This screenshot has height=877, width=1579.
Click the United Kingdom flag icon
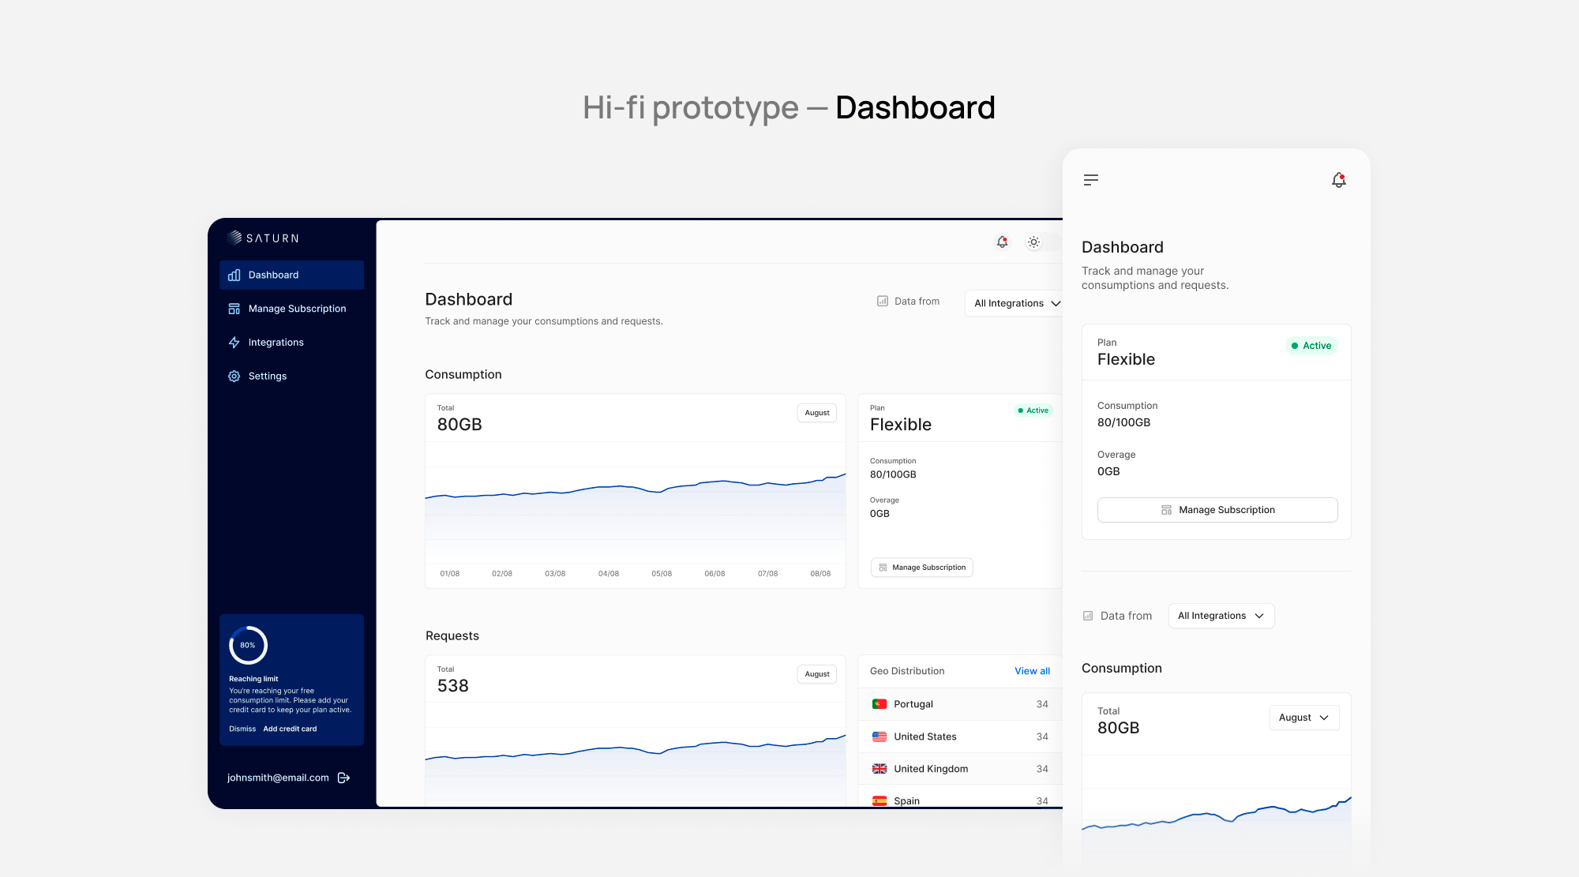pos(879,769)
